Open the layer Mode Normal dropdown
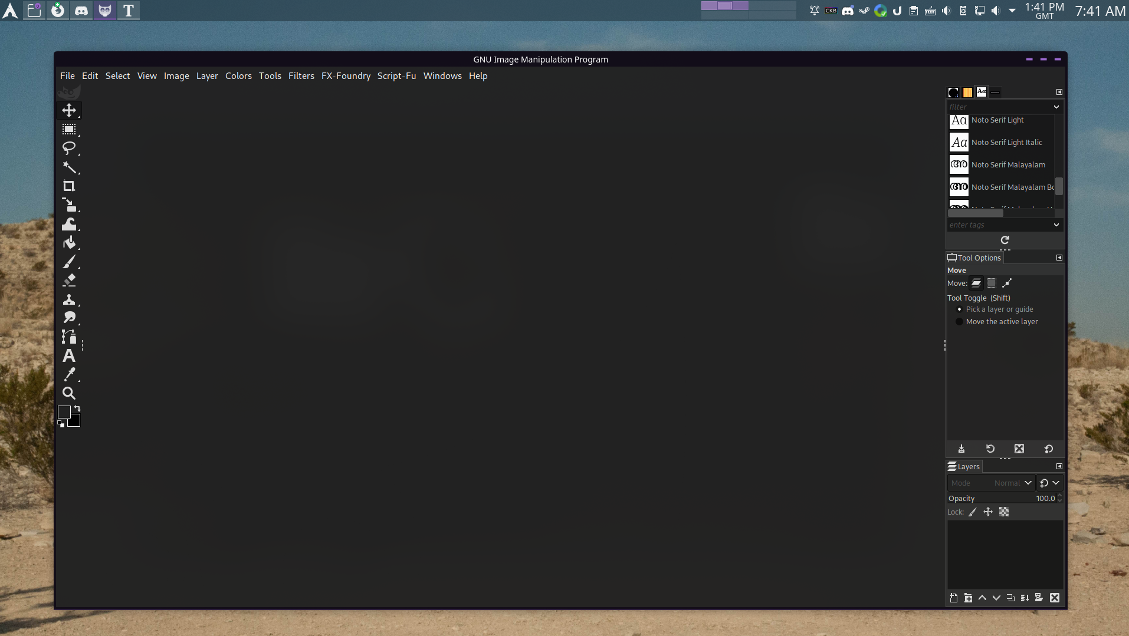The width and height of the screenshot is (1129, 636). 990,483
